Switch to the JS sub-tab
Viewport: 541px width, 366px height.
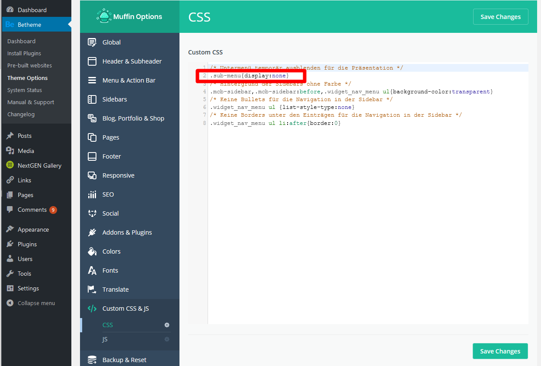(x=105, y=340)
